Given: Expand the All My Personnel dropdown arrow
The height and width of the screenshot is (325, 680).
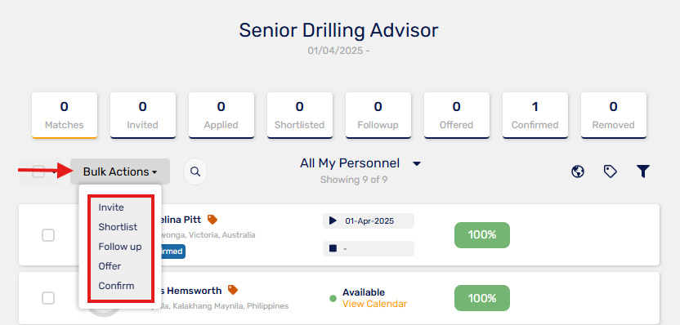Looking at the screenshot, I should [416, 164].
